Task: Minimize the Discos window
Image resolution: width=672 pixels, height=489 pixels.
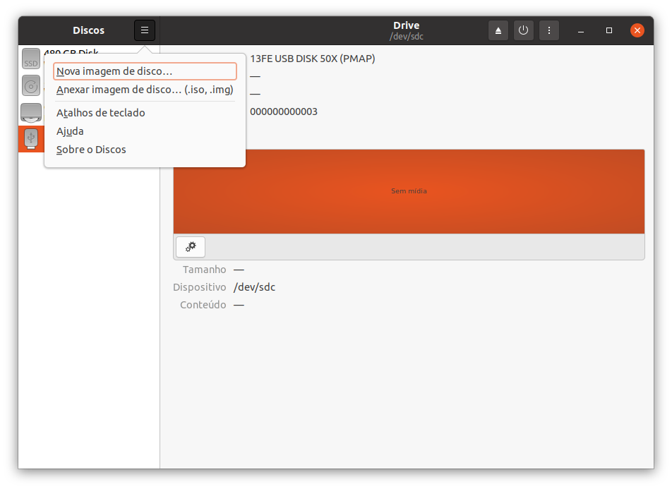Action: [x=581, y=30]
